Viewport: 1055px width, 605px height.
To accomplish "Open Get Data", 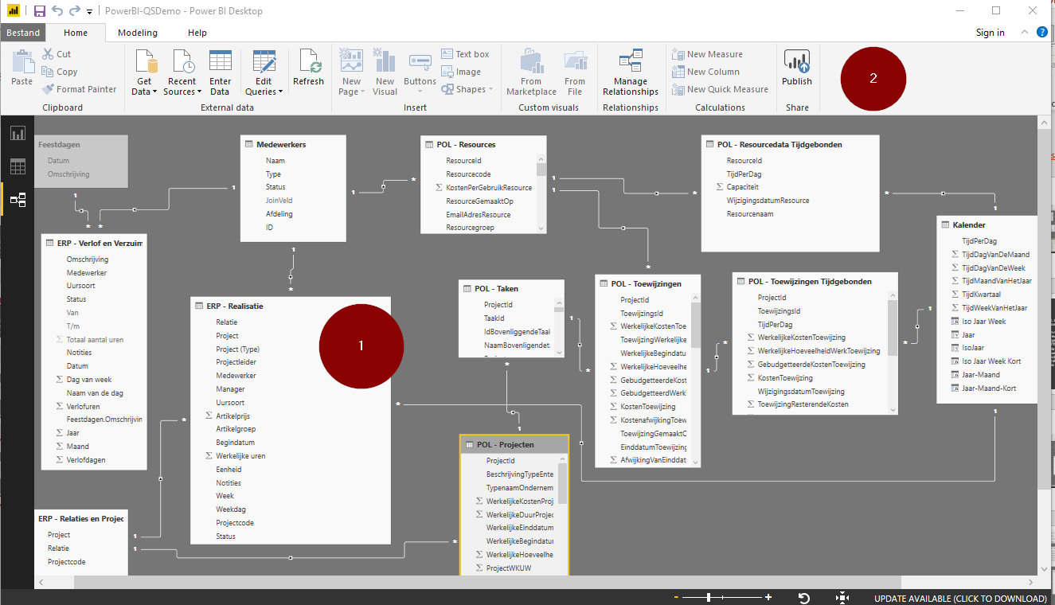I will (x=144, y=73).
